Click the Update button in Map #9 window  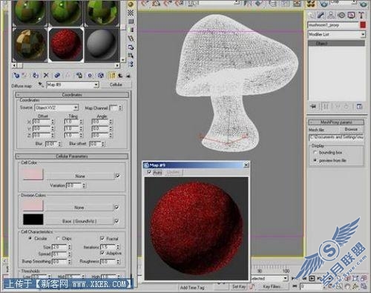pyautogui.click(x=173, y=172)
